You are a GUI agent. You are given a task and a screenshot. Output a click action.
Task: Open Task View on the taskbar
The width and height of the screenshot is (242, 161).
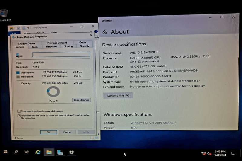point(27,152)
